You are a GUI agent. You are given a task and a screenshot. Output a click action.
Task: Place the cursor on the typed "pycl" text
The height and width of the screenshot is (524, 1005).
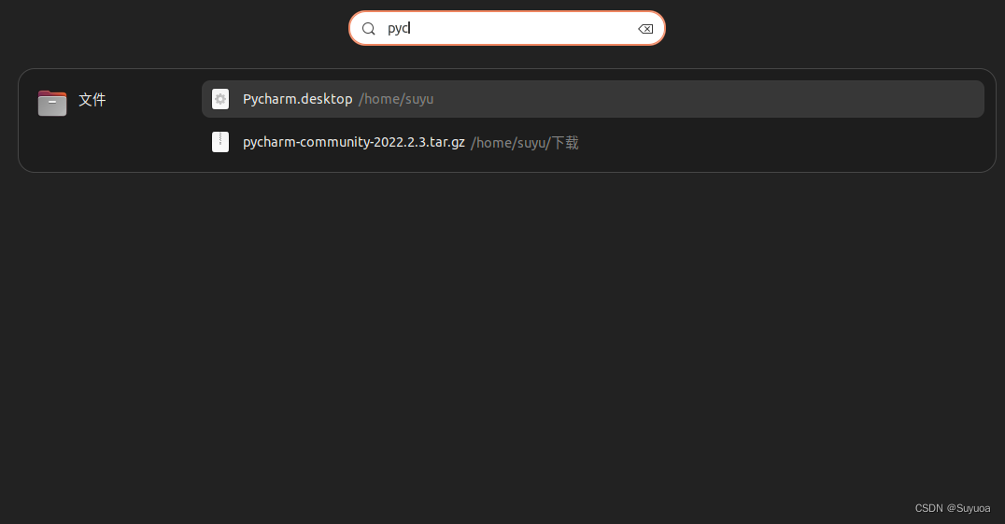point(398,29)
